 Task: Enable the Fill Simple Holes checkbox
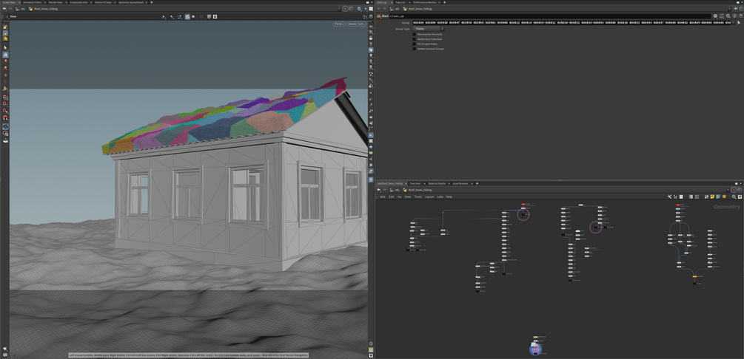[x=415, y=44]
